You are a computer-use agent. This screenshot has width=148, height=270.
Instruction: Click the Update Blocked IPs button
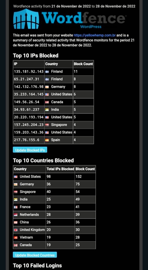30,150
